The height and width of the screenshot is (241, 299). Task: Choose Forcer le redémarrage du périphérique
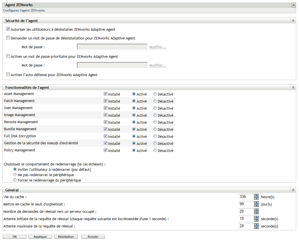click(x=15, y=180)
